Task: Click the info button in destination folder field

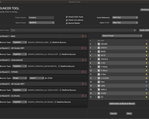Action: [x=135, y=30]
